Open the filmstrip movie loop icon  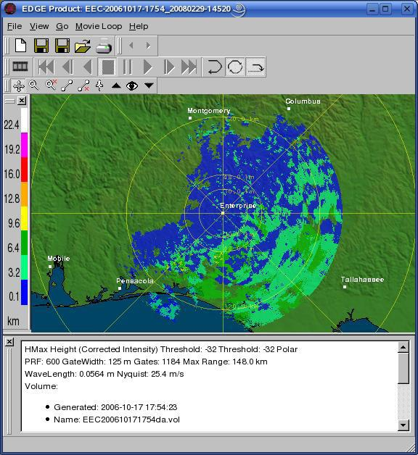[x=20, y=67]
